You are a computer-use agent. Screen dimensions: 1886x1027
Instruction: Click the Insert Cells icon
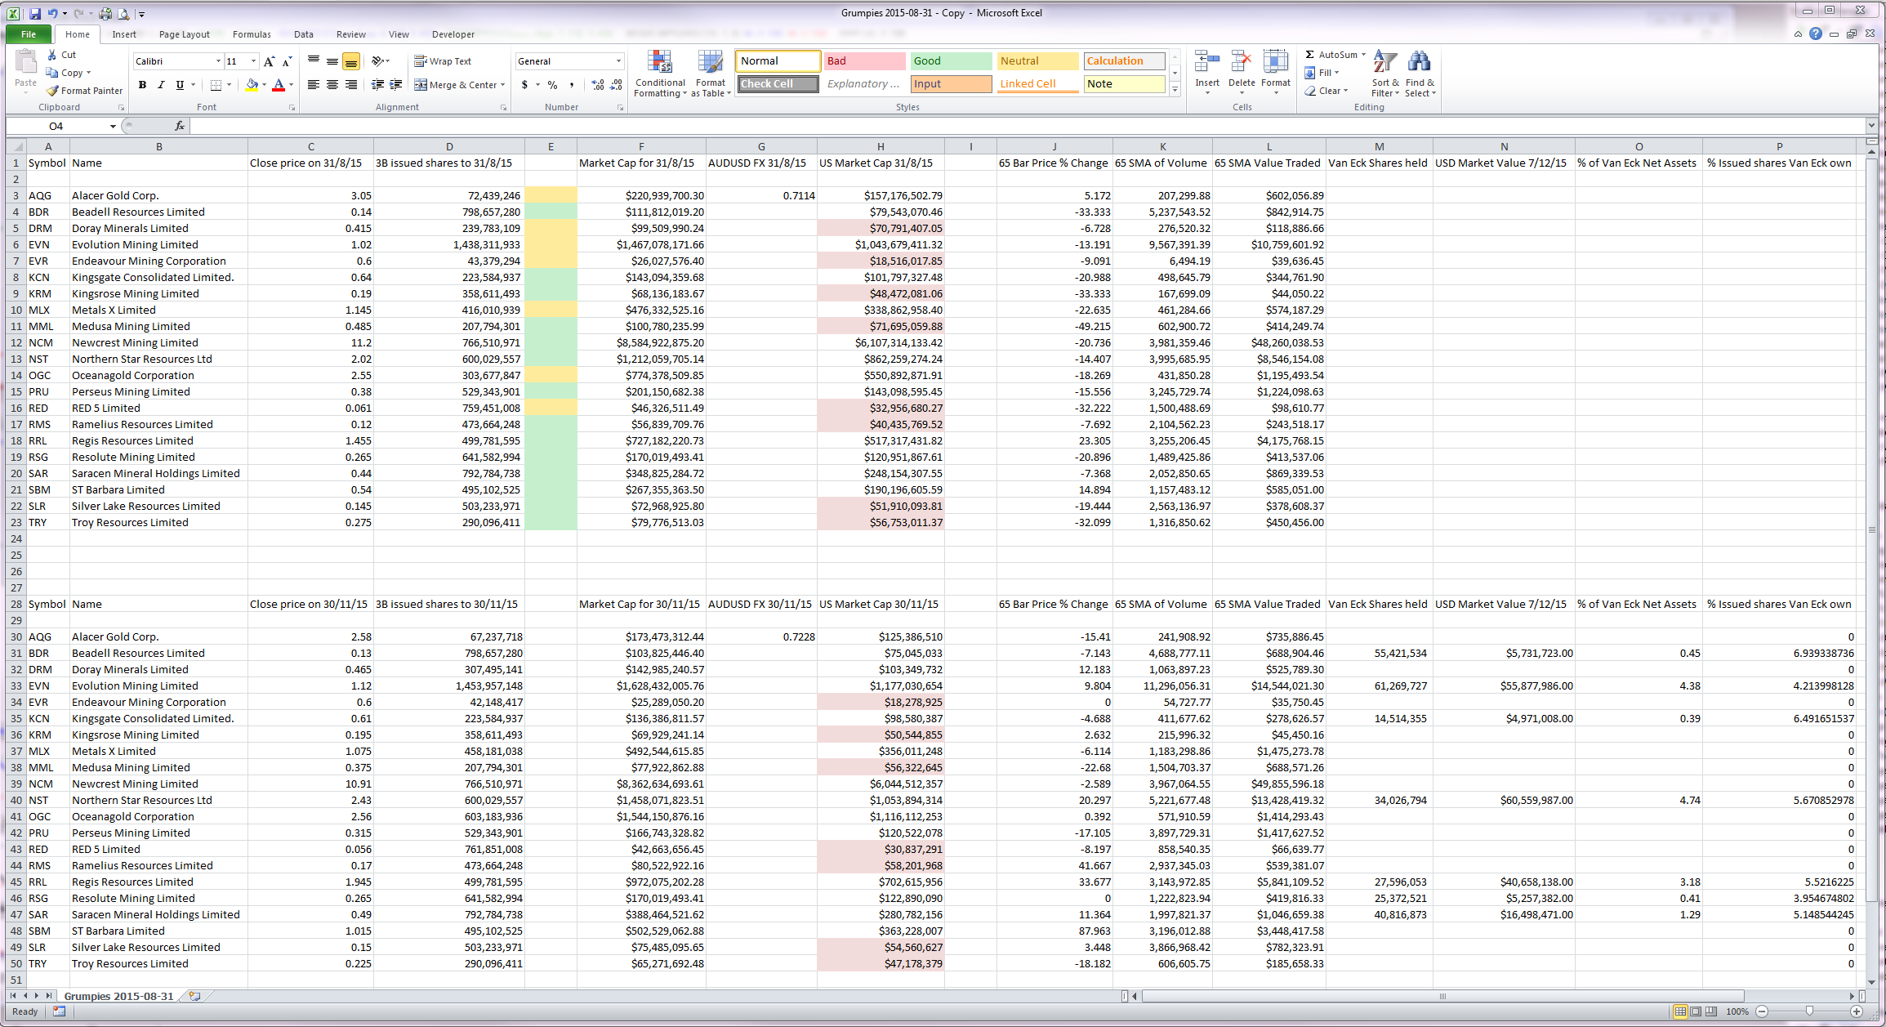[x=1207, y=62]
